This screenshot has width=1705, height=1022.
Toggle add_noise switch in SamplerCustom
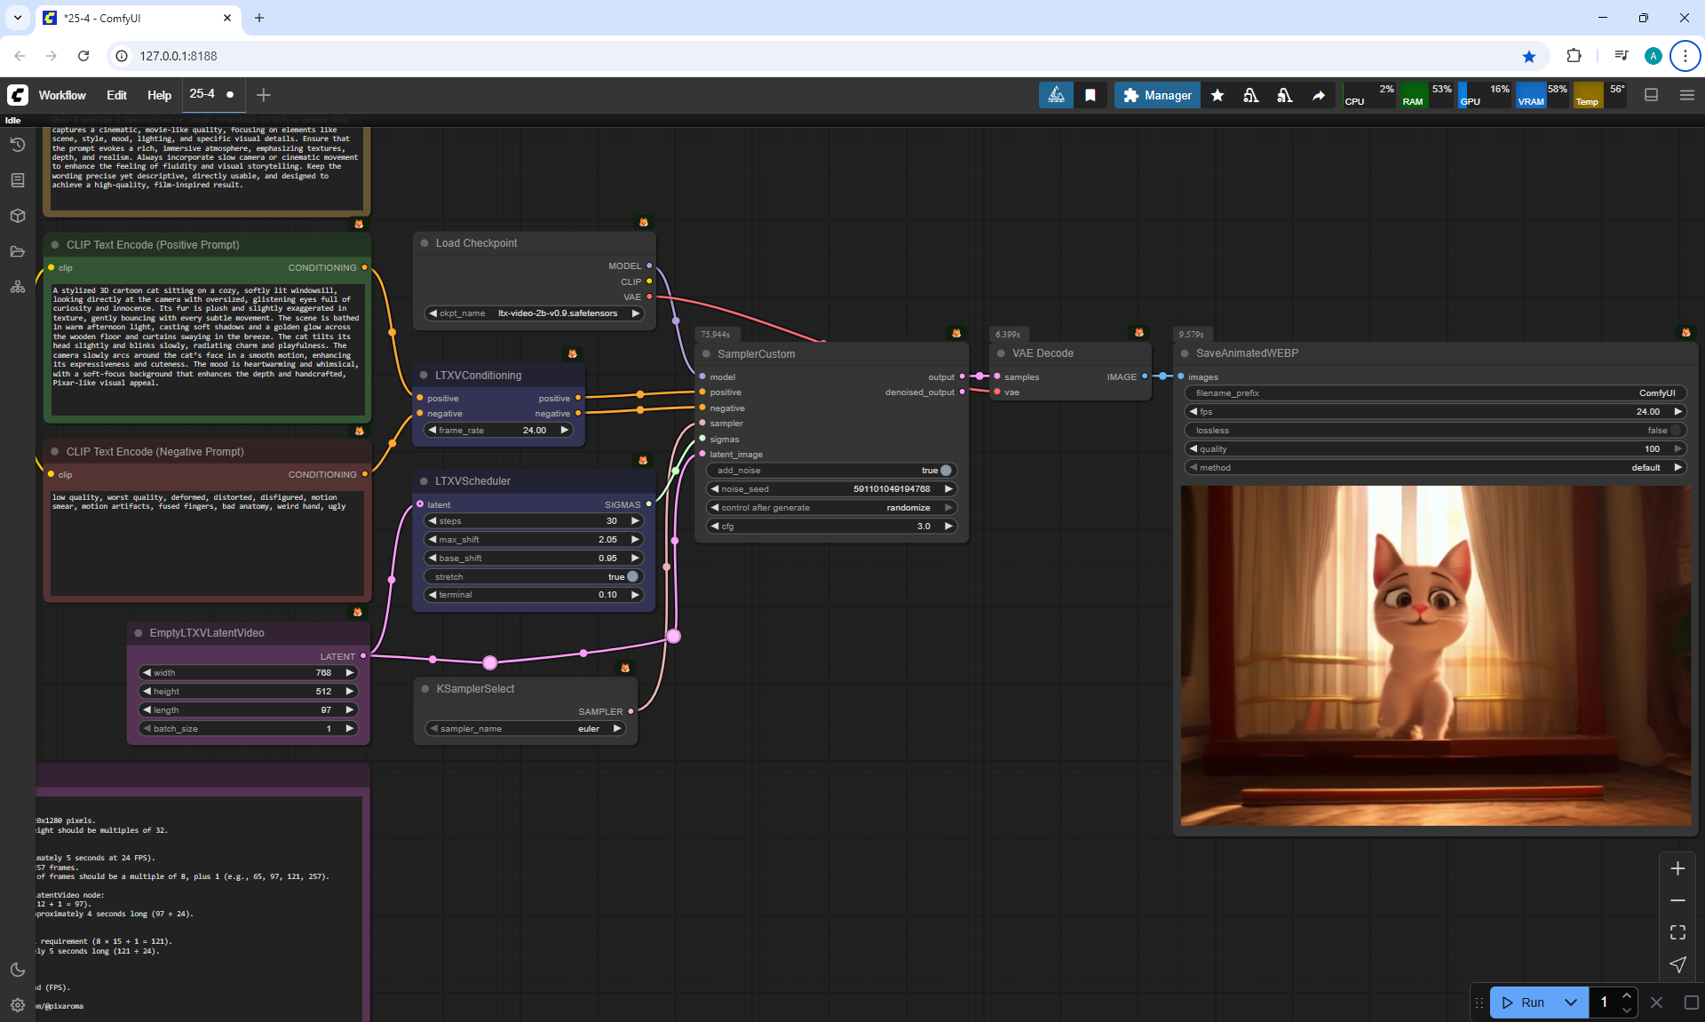945,471
